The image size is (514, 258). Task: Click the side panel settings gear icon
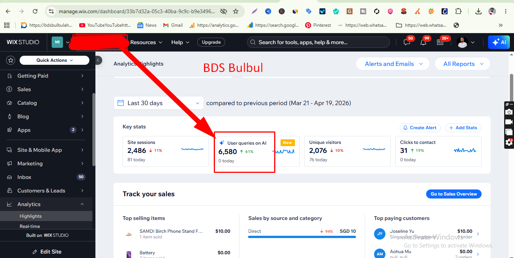509,142
